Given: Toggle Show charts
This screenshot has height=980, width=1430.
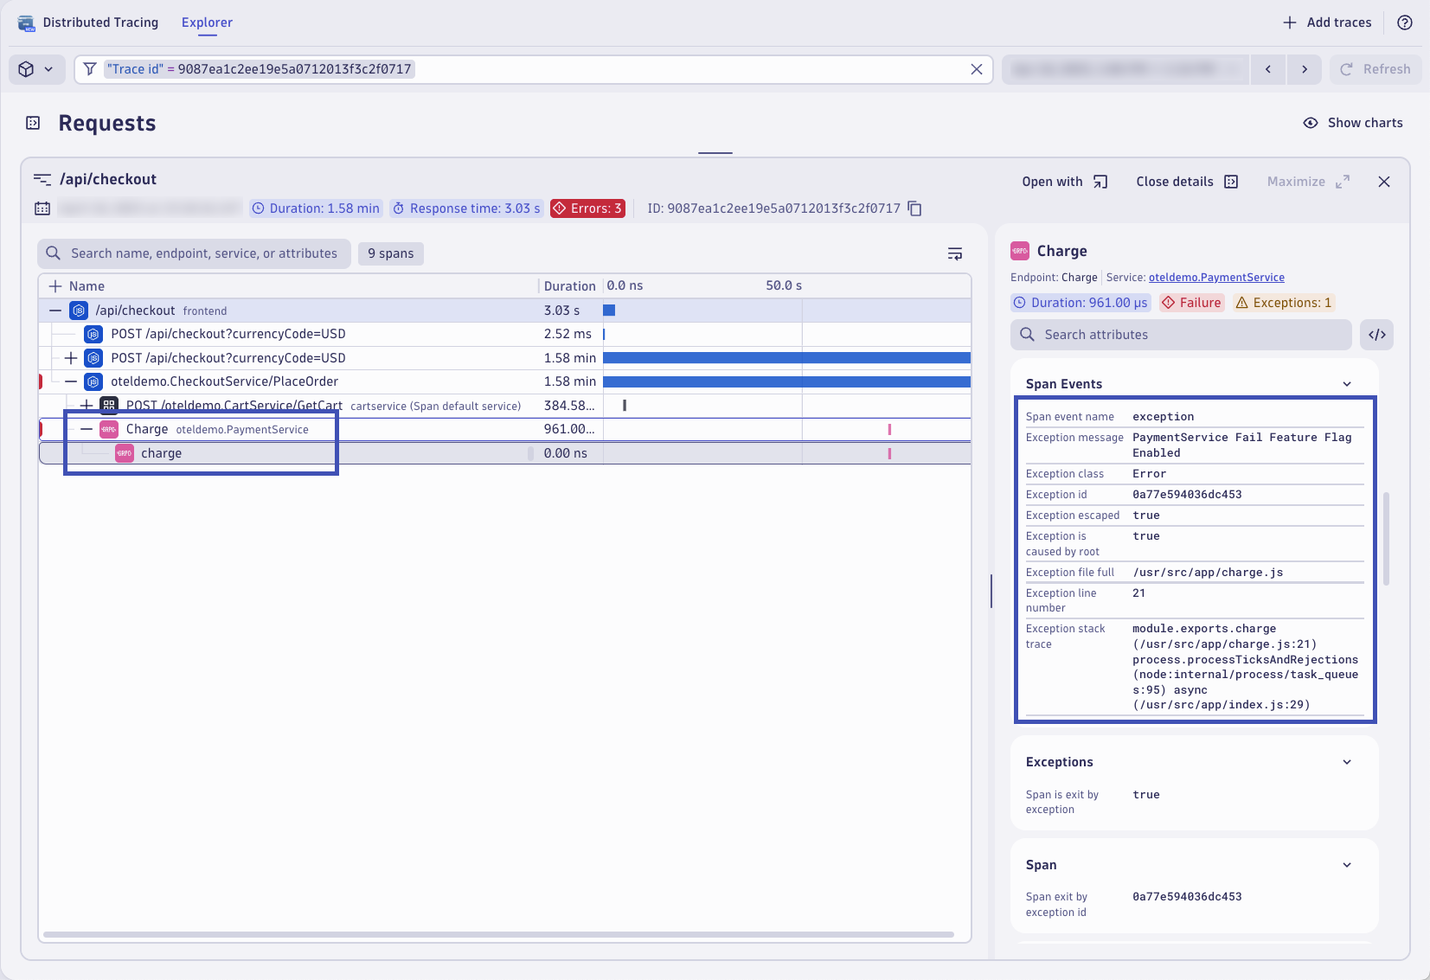Looking at the screenshot, I should point(1353,123).
